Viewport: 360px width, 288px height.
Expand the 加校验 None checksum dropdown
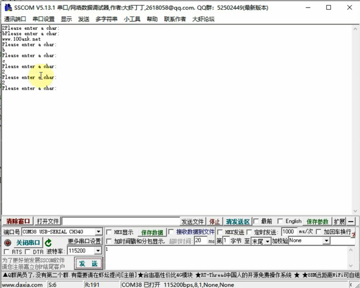tap(326, 241)
